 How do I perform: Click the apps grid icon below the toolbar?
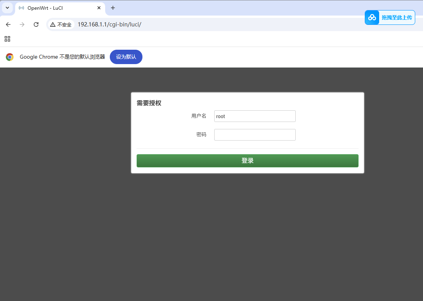point(7,39)
